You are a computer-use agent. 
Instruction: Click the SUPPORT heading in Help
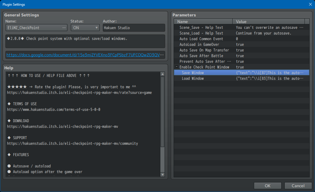coord(20,138)
